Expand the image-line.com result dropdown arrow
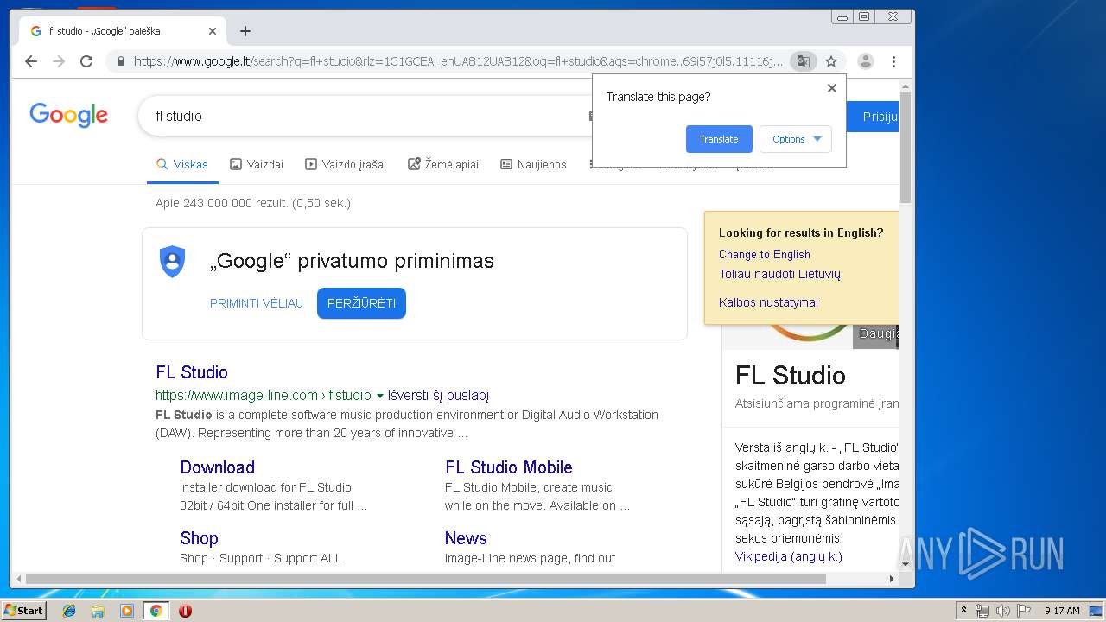This screenshot has height=622, width=1106. [379, 396]
